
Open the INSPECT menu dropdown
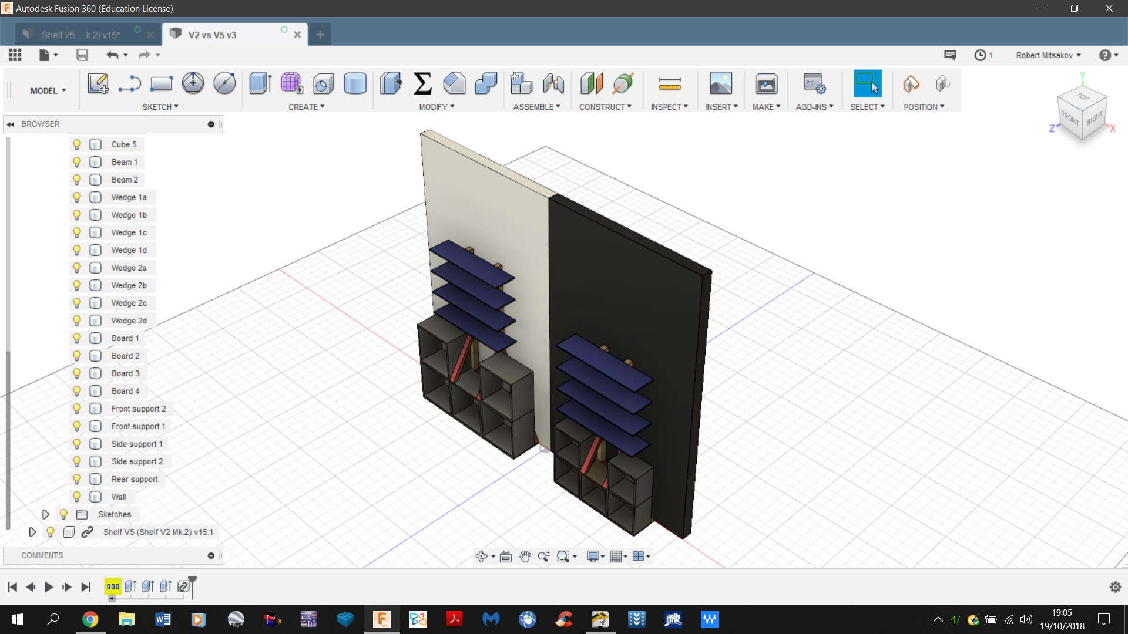(x=669, y=107)
